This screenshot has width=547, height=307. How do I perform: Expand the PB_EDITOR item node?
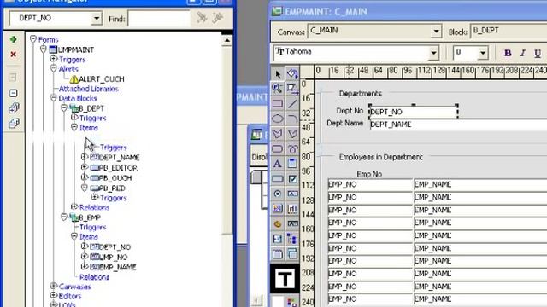[84, 167]
